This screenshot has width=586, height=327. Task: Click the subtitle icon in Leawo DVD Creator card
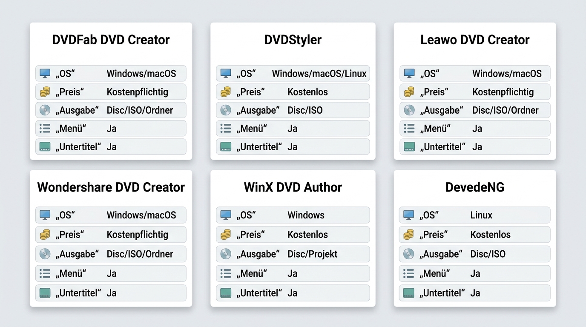pyautogui.click(x=409, y=146)
